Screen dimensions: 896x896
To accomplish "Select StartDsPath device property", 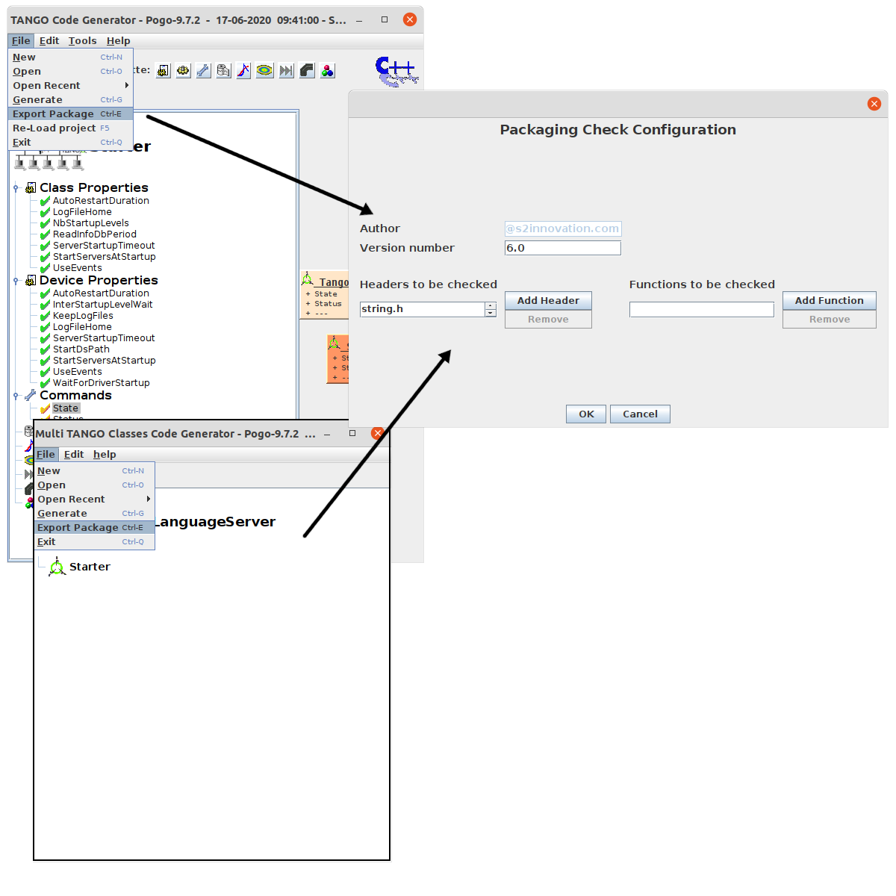I will [81, 349].
